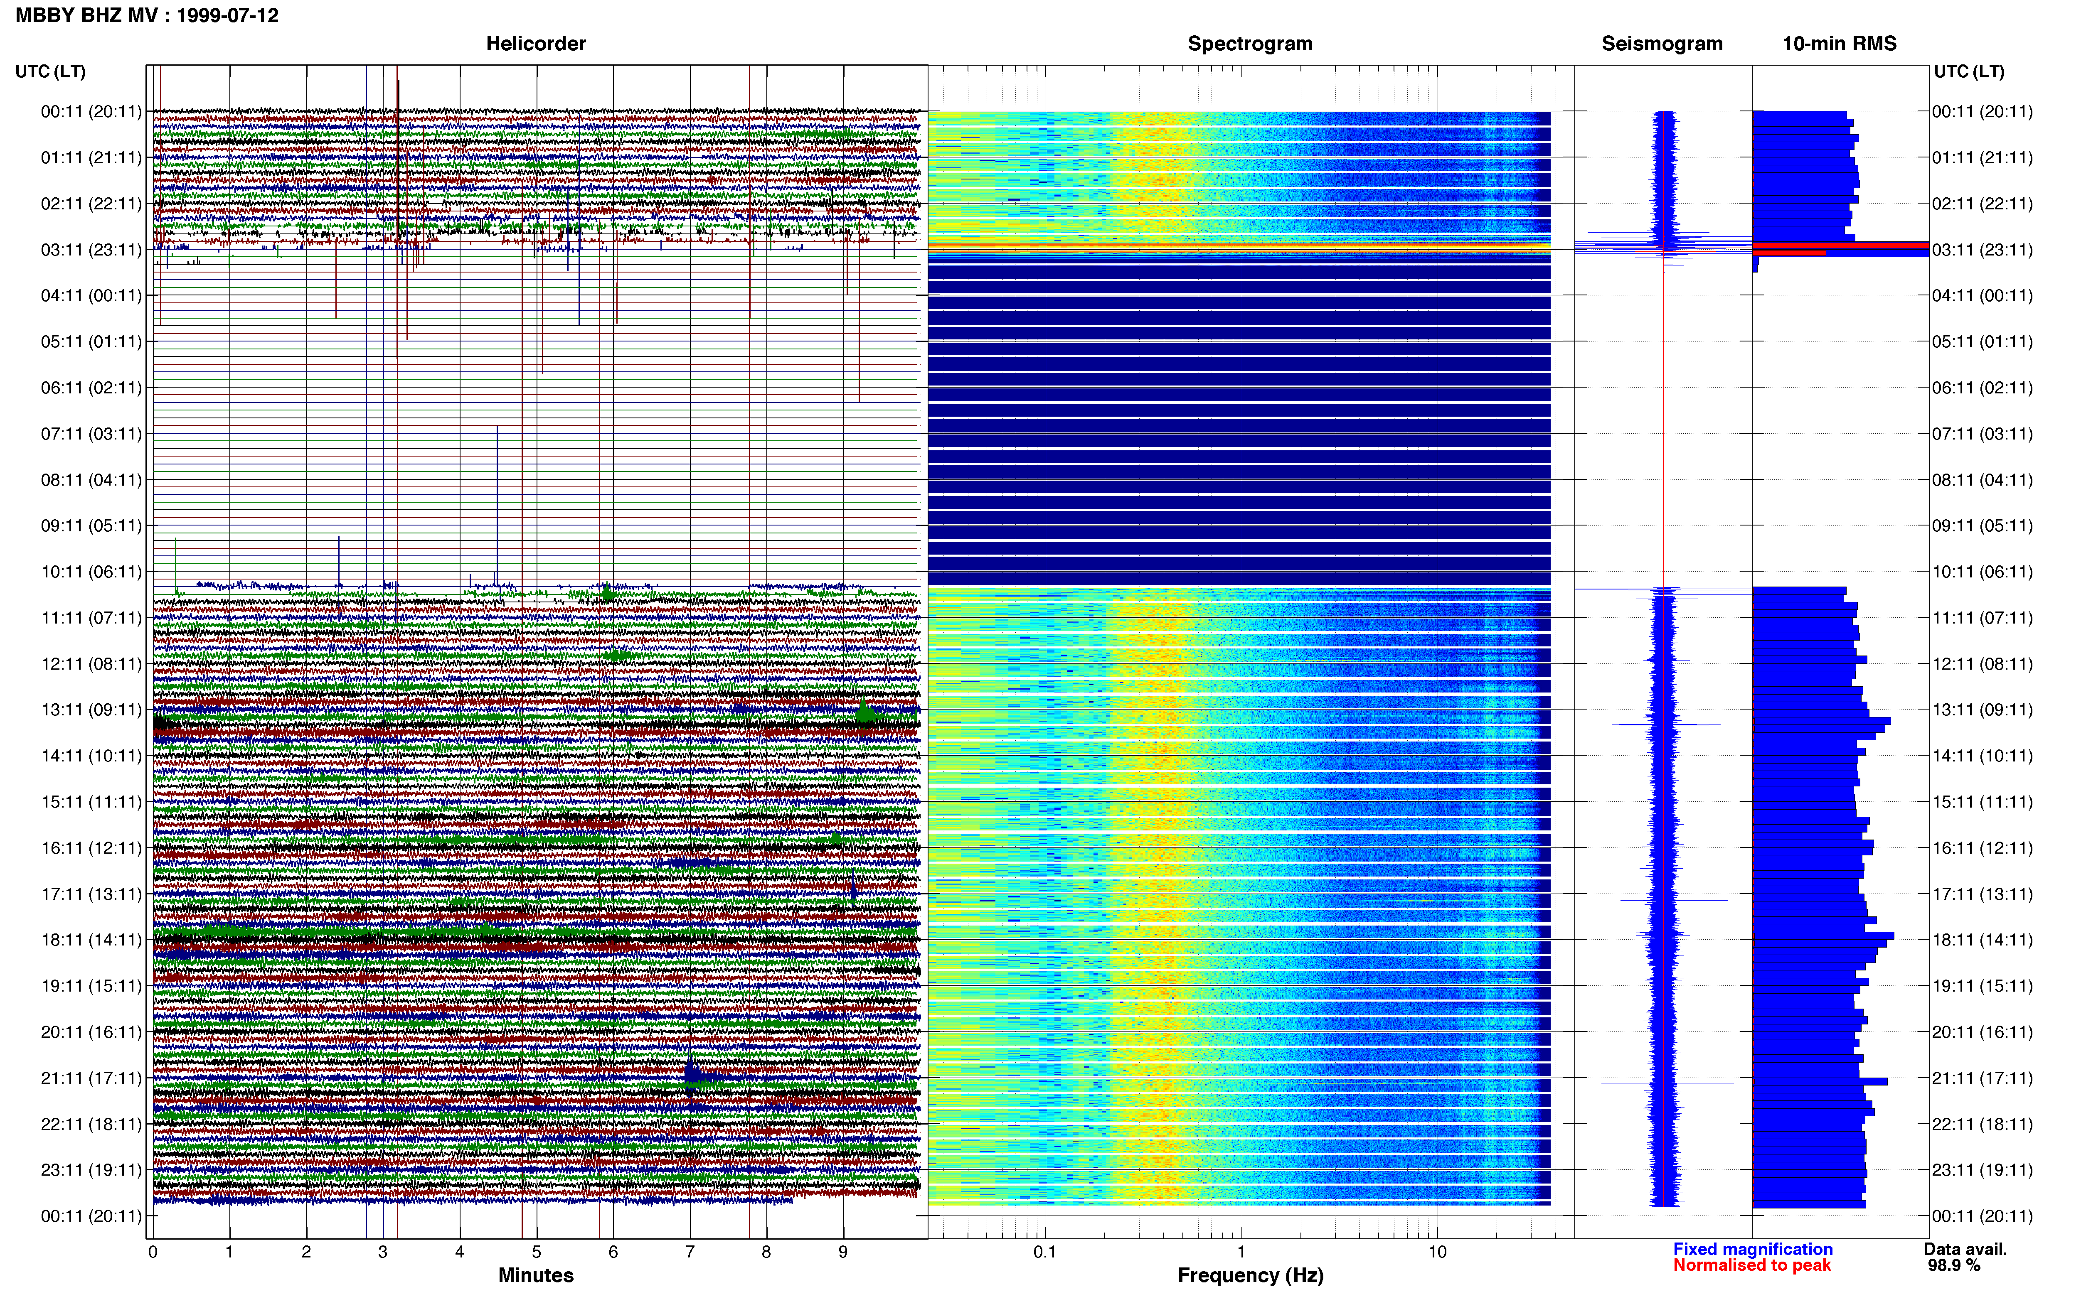Click right-axis time label '11:11 (07:11)'
This screenshot has height=1304, width=2086.
(1983, 619)
